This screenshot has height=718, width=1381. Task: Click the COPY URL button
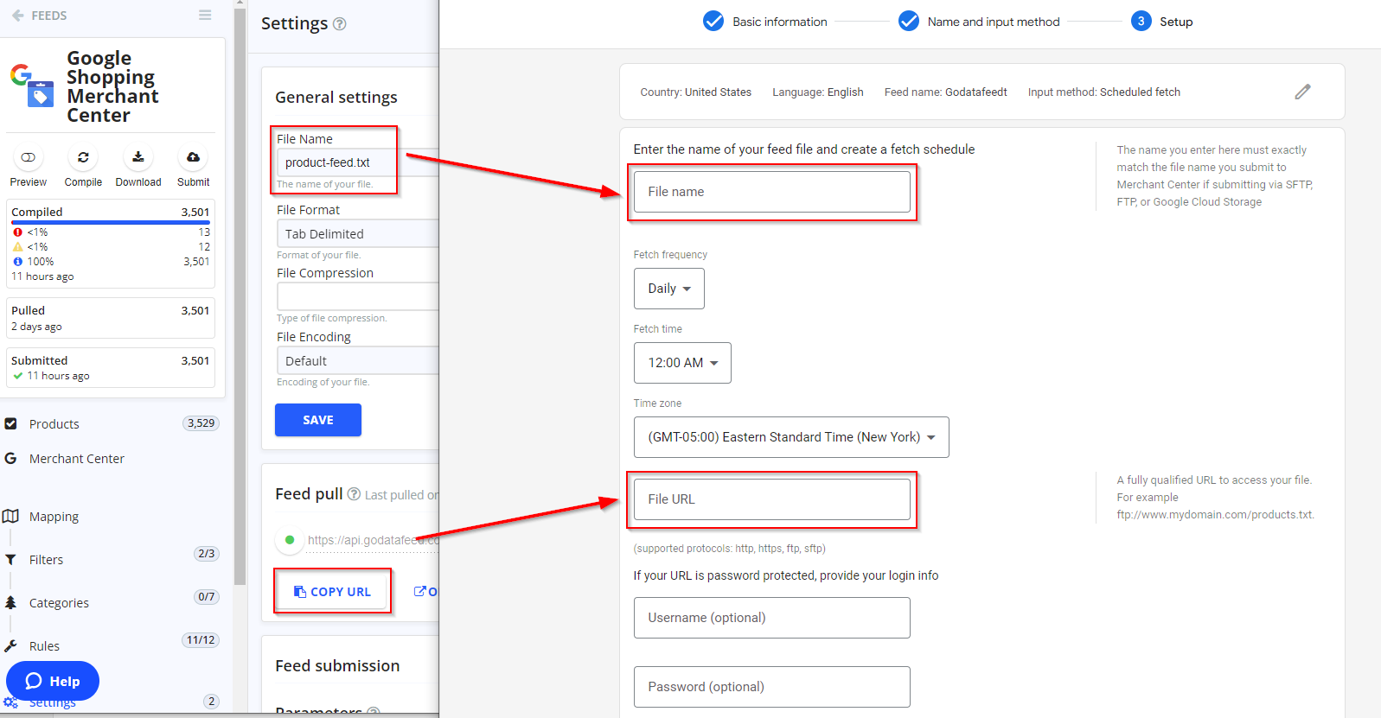[332, 592]
